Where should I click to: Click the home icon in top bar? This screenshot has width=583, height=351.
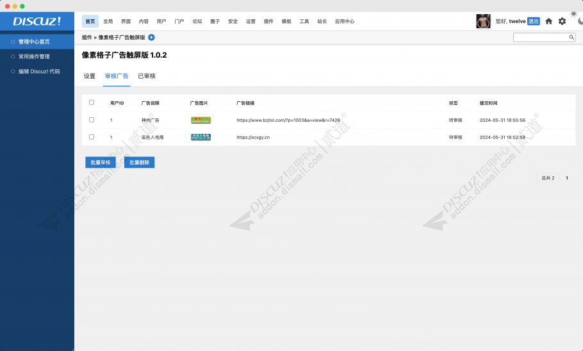click(548, 21)
